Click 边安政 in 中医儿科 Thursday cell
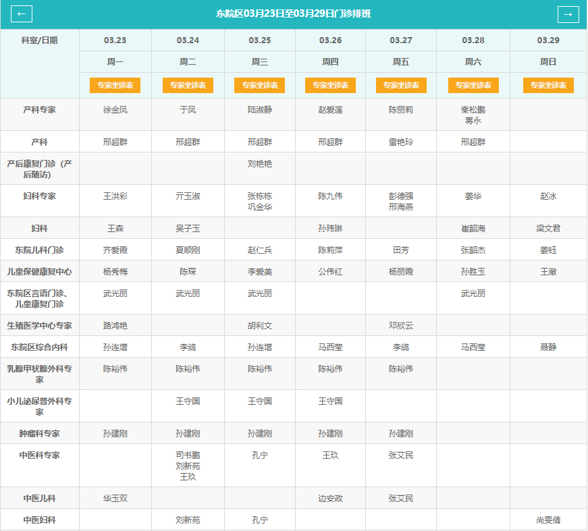This screenshot has height=531, width=588. pyautogui.click(x=330, y=499)
